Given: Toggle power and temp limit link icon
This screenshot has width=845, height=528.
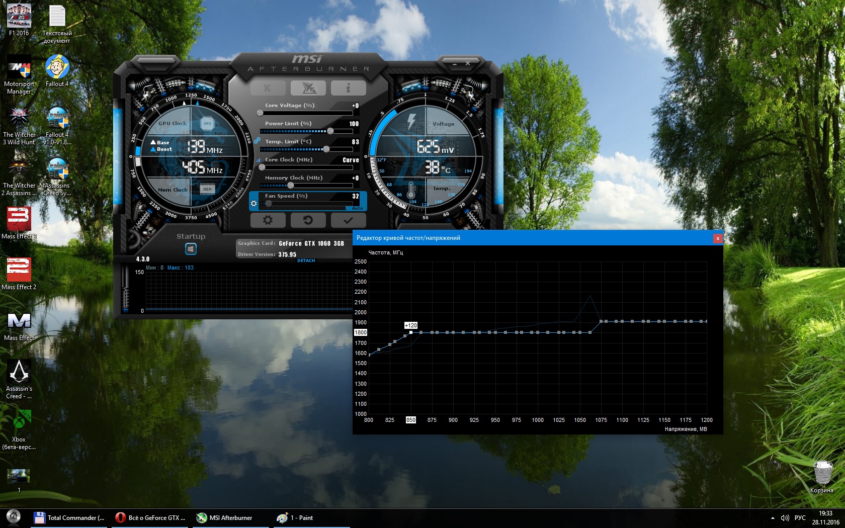Looking at the screenshot, I should pos(257,141).
